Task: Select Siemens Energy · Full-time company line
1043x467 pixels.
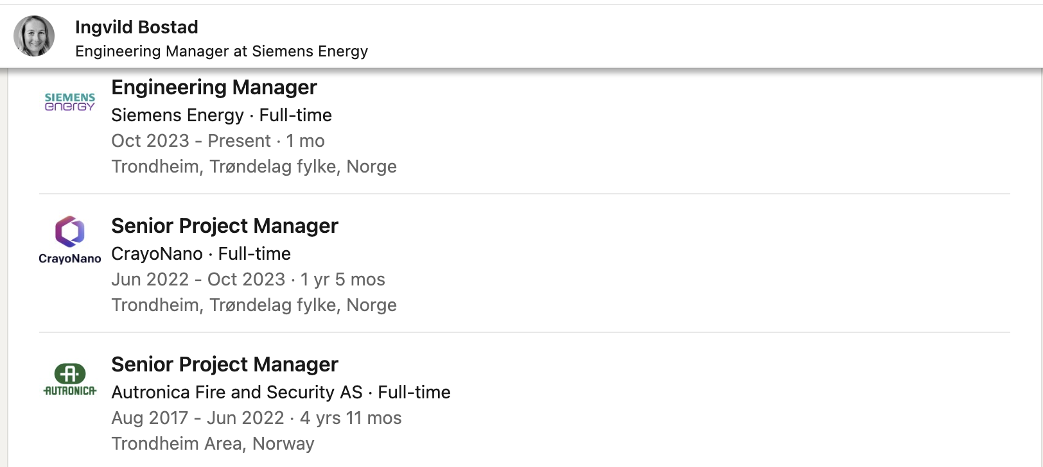Action: coord(222,115)
